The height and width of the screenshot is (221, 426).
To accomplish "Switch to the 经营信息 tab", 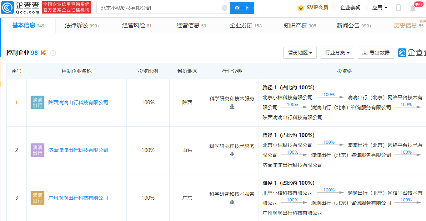I will (x=191, y=26).
